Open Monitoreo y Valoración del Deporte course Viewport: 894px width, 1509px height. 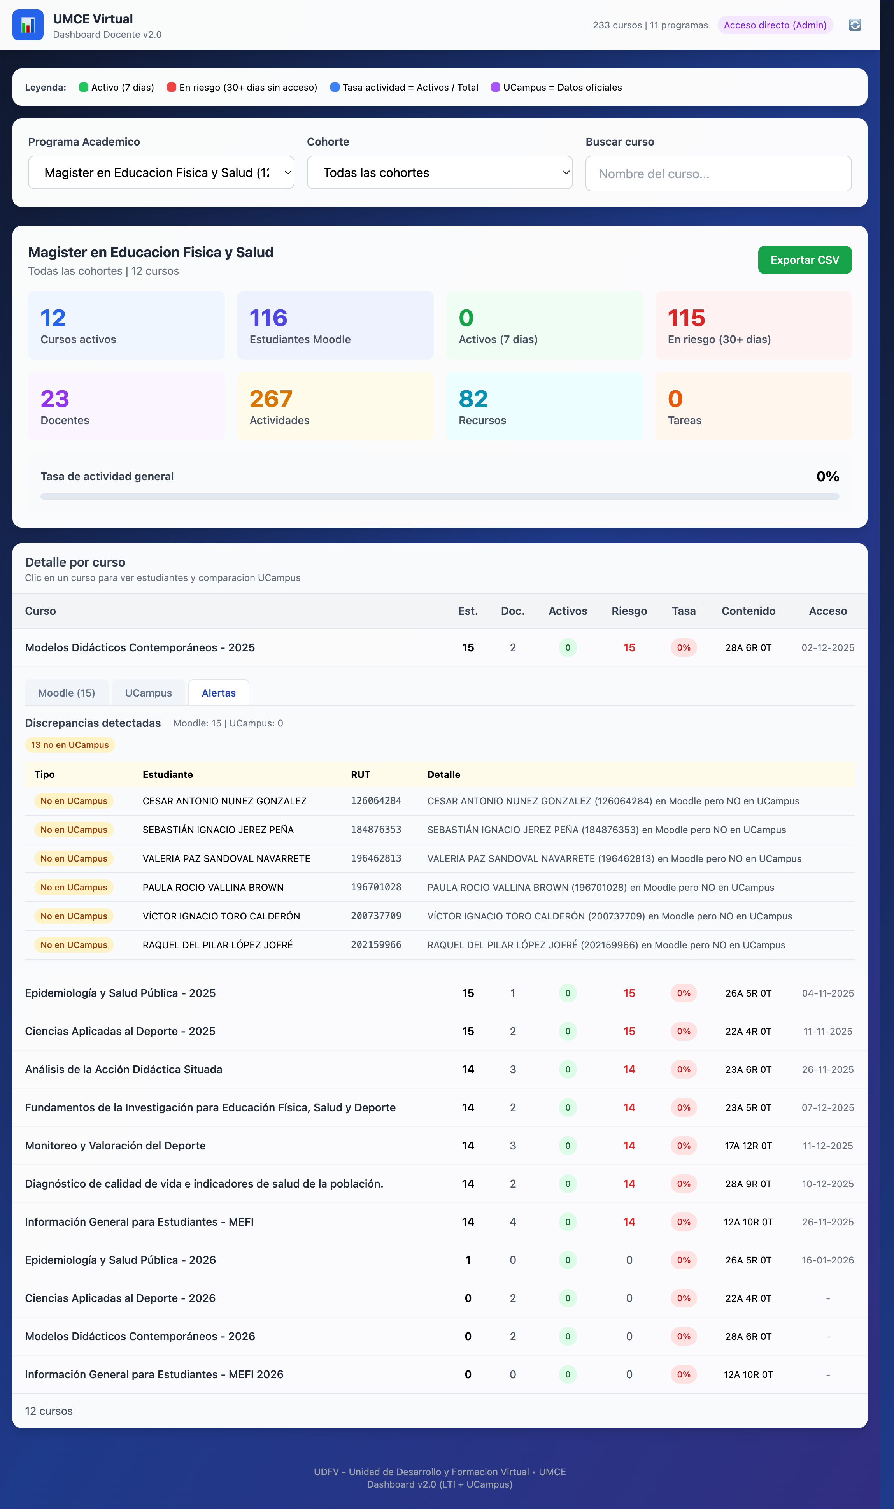pyautogui.click(x=116, y=1145)
